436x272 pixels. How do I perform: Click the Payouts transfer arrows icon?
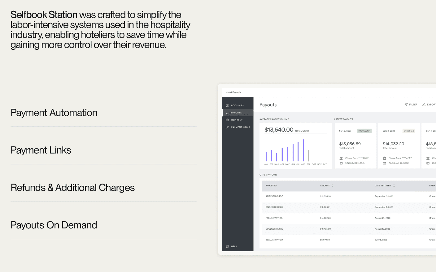(227, 113)
